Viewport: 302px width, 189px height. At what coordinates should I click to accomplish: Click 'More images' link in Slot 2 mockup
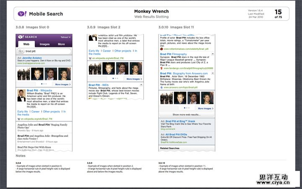click(x=134, y=79)
